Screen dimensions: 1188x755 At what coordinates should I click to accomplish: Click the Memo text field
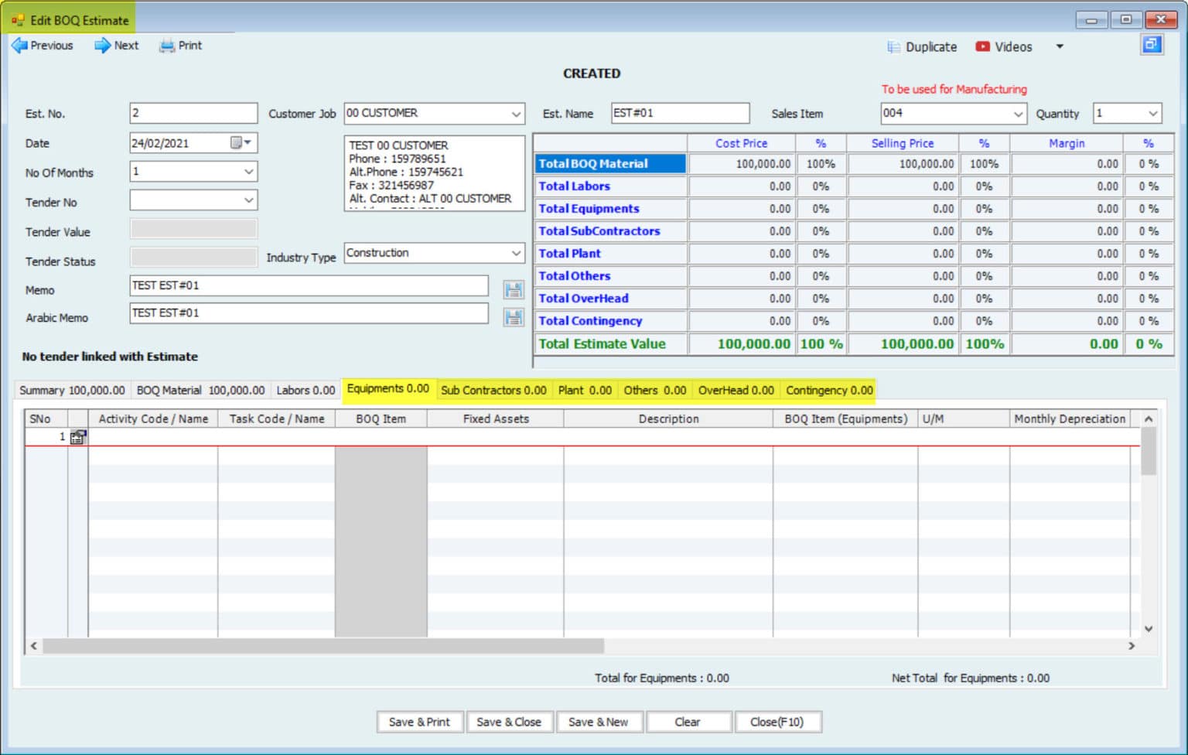click(309, 285)
